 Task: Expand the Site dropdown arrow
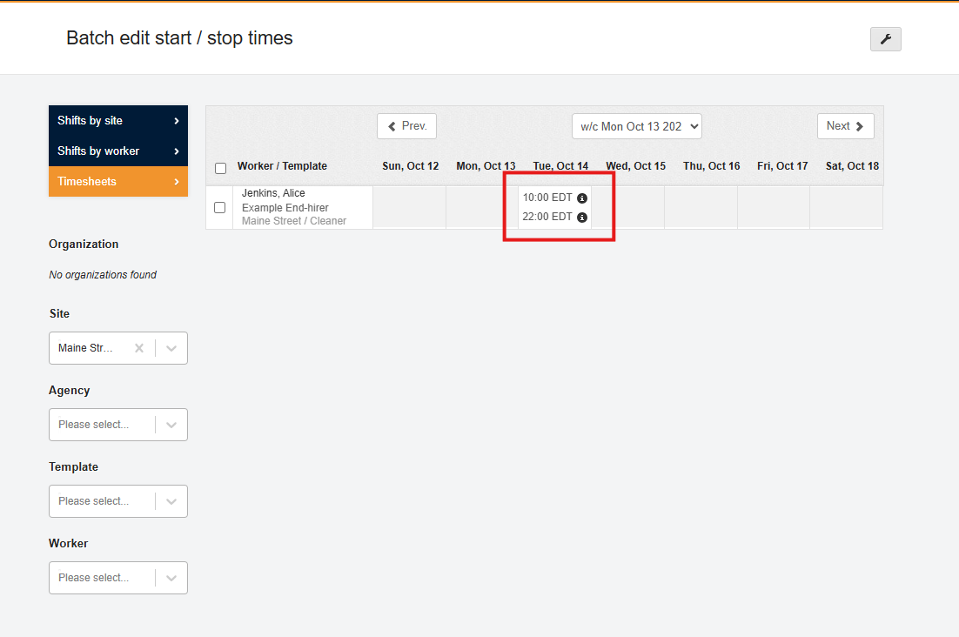(171, 348)
